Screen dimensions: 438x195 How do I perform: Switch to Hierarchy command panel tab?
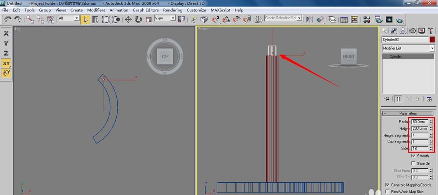point(403,31)
